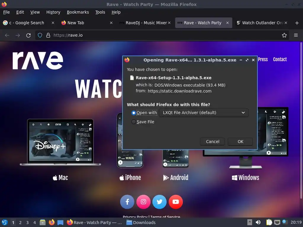The image size is (303, 227).
Task: Open the Downloads window from taskbar
Action: (x=141, y=223)
